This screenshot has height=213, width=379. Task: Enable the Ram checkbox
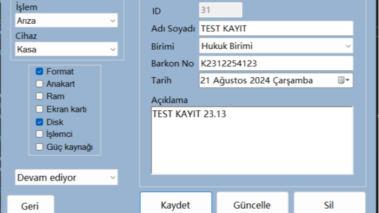pos(40,96)
